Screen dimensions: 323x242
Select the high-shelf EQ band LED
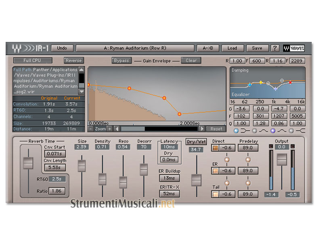292,131
